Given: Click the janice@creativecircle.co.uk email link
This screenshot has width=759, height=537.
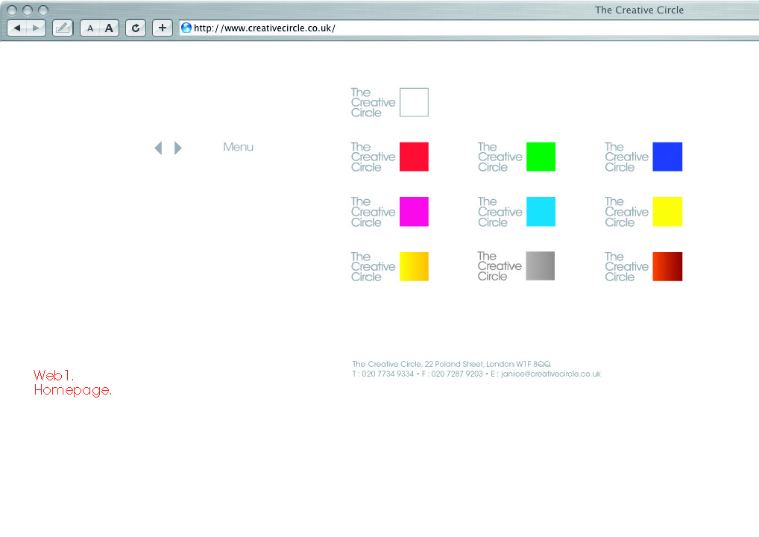Looking at the screenshot, I should (550, 374).
